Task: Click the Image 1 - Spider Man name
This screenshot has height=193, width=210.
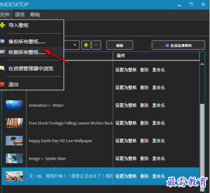Action: pyautogui.click(x=47, y=159)
